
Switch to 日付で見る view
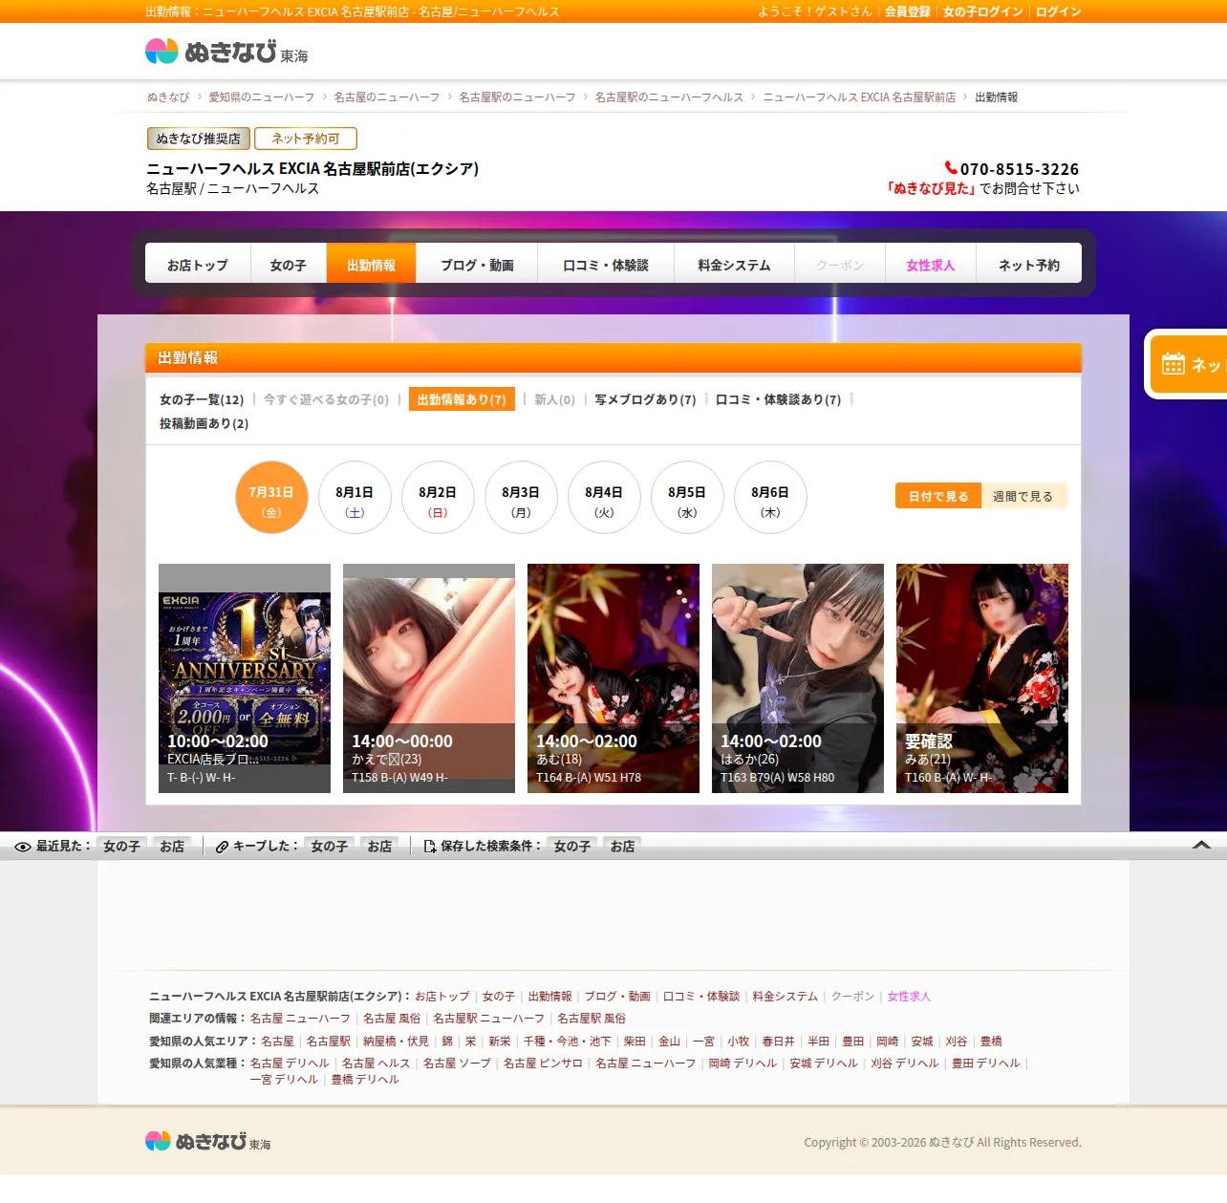click(938, 496)
